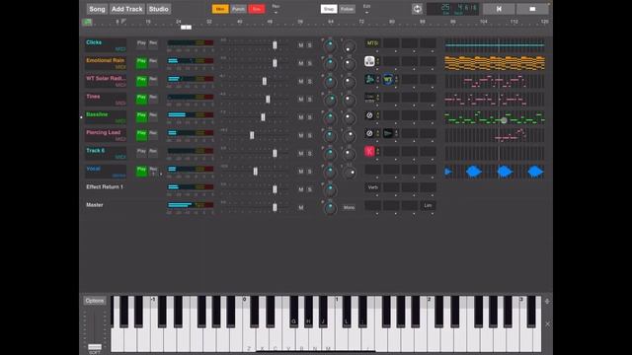Open the Lim limiter slot on Master
Viewport: 632px width, 355px height.
click(428, 206)
